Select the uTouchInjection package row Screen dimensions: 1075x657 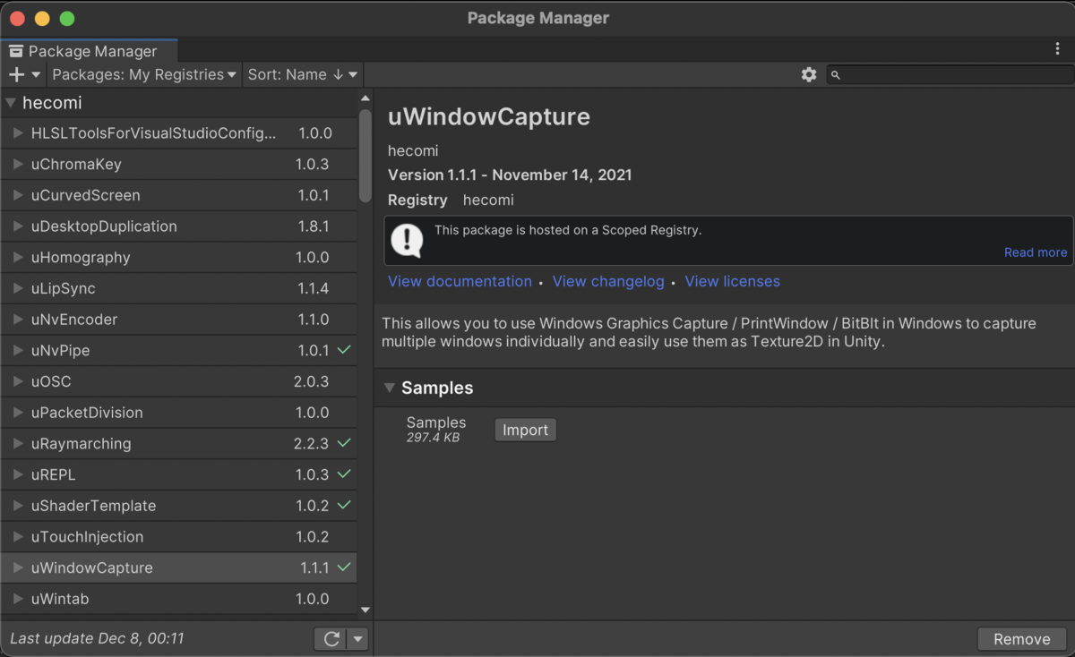click(179, 537)
